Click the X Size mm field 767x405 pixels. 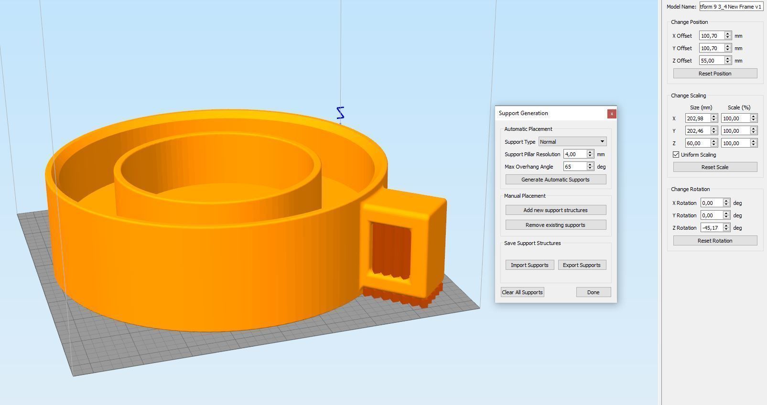click(698, 118)
